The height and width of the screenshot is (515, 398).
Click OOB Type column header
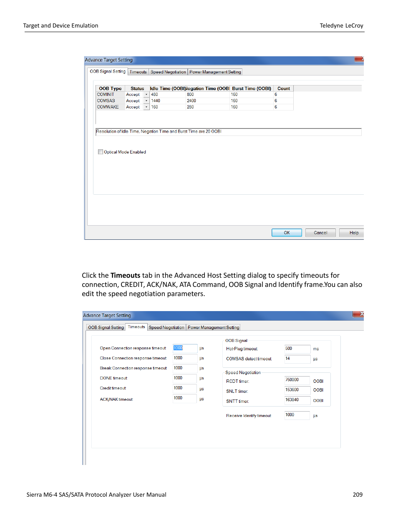pos(110,88)
